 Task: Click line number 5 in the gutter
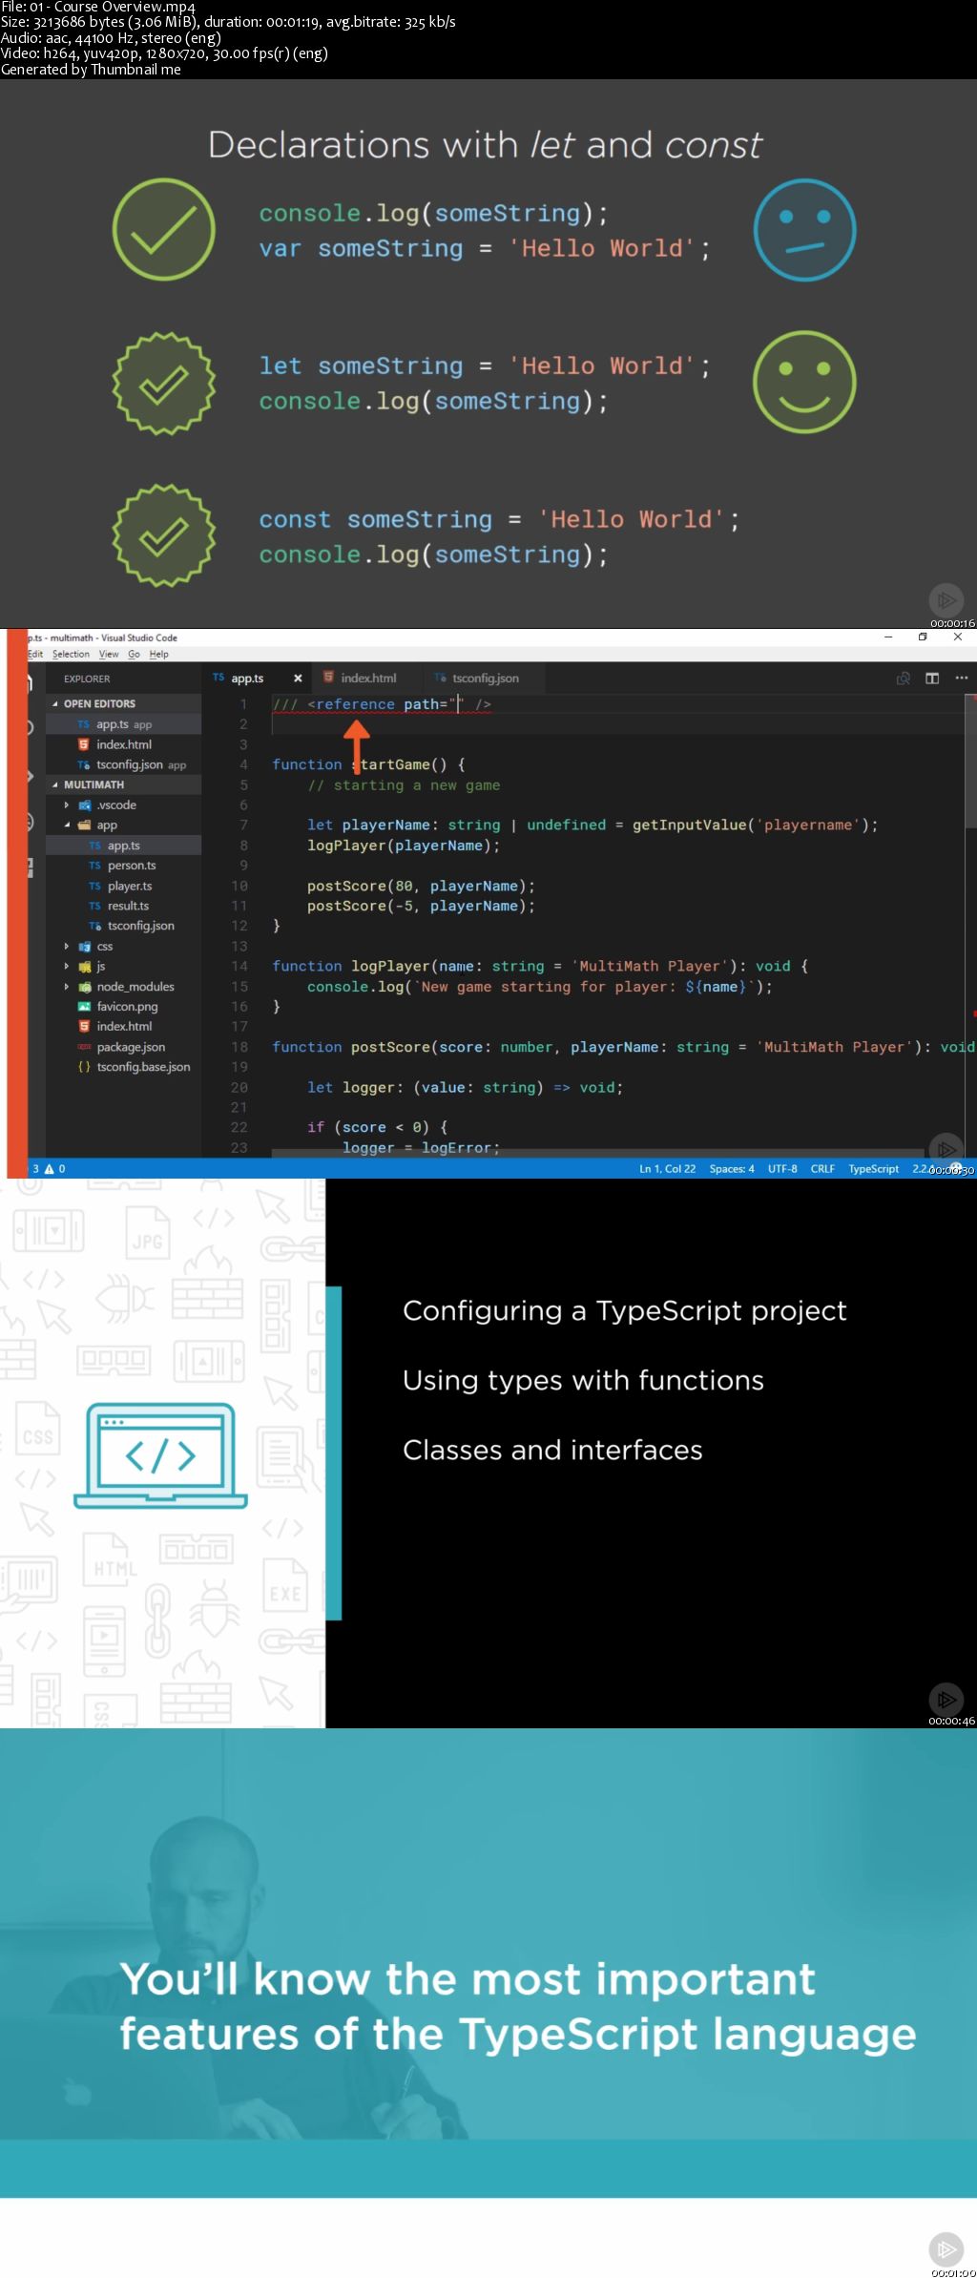[243, 785]
